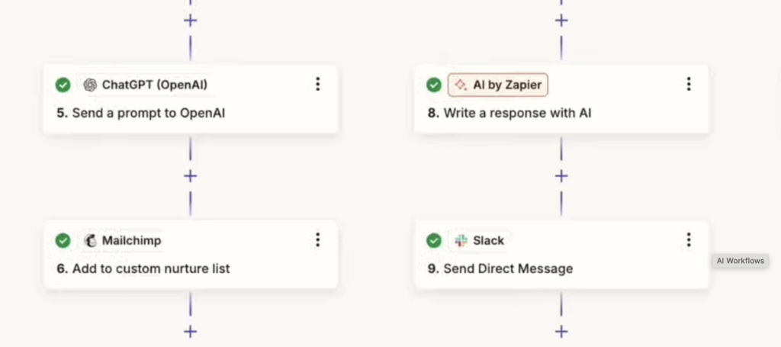Image resolution: width=781 pixels, height=347 pixels.
Task: Add a step below Mailchimp step
Action: click(191, 331)
